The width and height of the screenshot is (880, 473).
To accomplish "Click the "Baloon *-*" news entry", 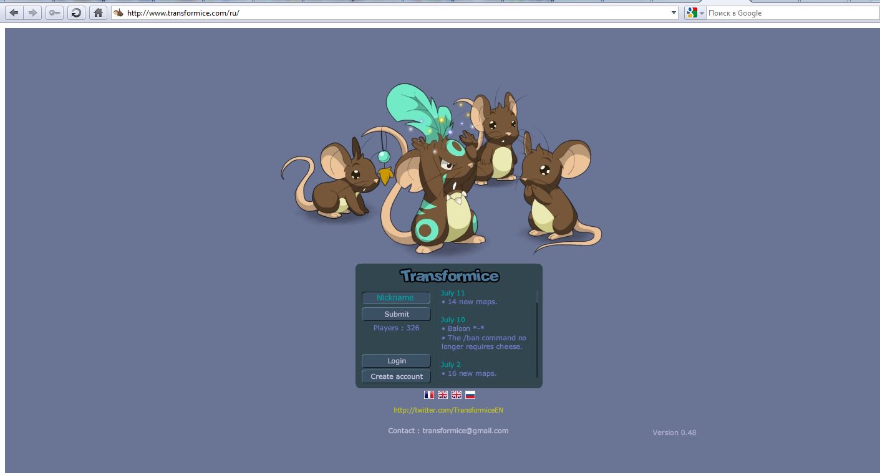I will [463, 328].
